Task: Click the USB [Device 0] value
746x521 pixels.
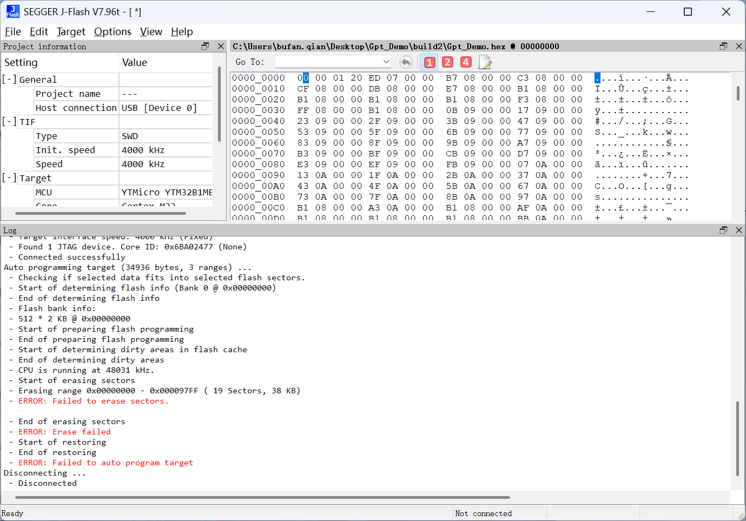Action: click(159, 108)
